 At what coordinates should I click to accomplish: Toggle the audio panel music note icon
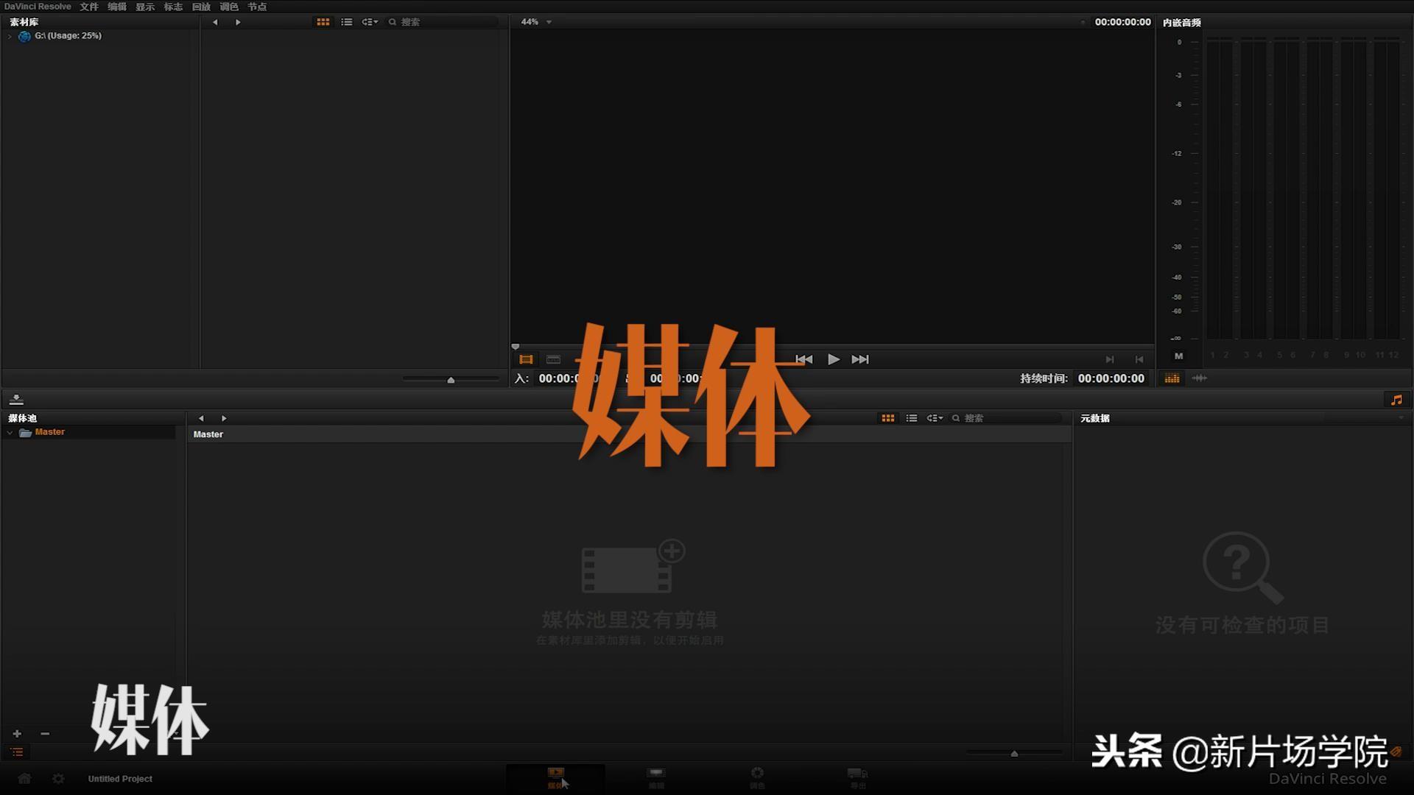point(1396,400)
